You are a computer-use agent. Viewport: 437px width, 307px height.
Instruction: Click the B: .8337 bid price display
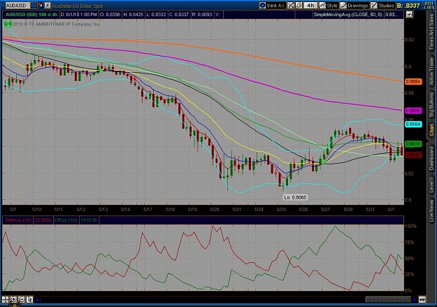[x=408, y=6]
